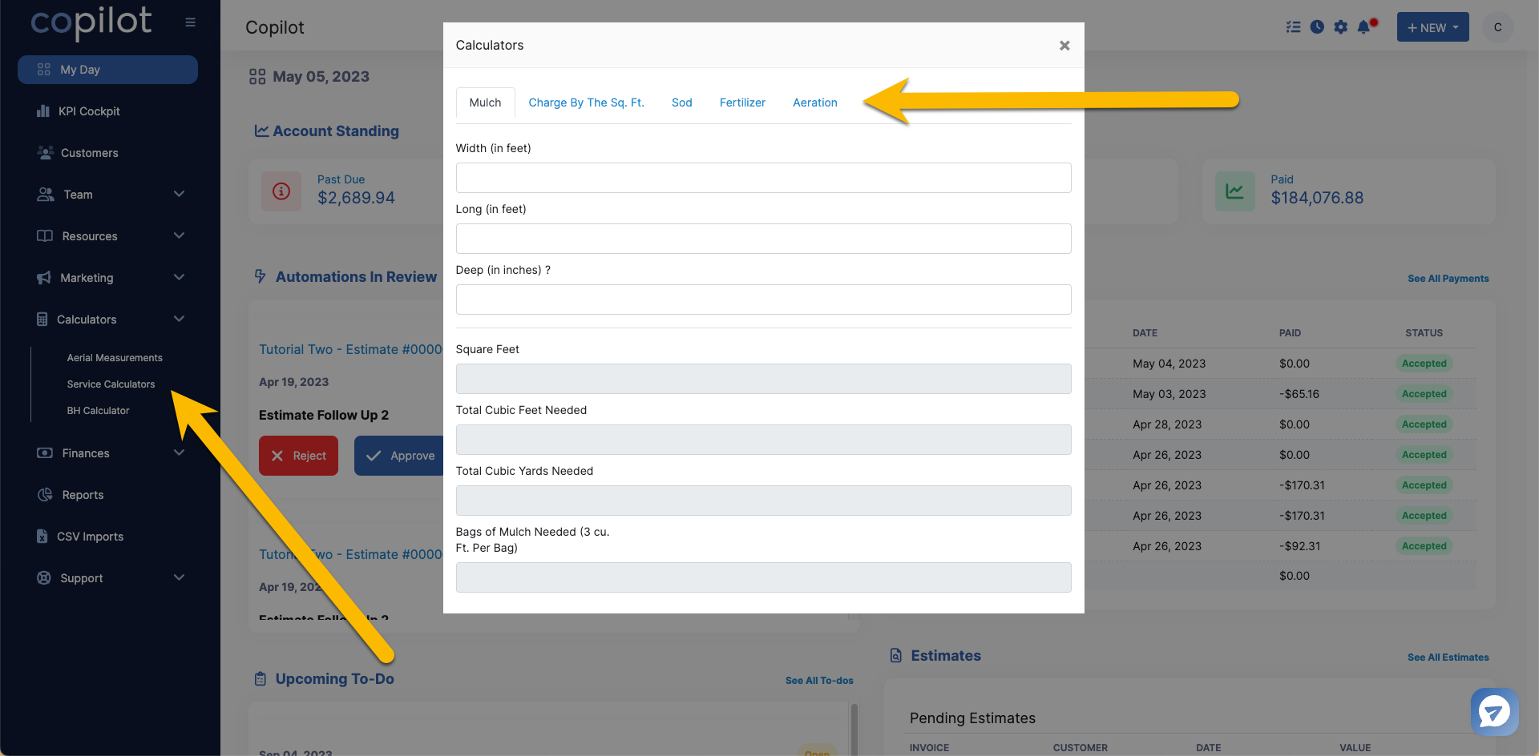Image resolution: width=1539 pixels, height=756 pixels.
Task: Click the Automations In Review bolt icon
Action: point(260,276)
